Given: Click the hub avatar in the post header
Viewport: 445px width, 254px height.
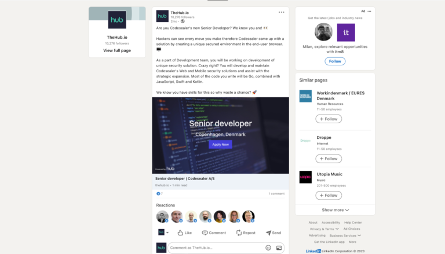Looking at the screenshot, I should [x=162, y=16].
